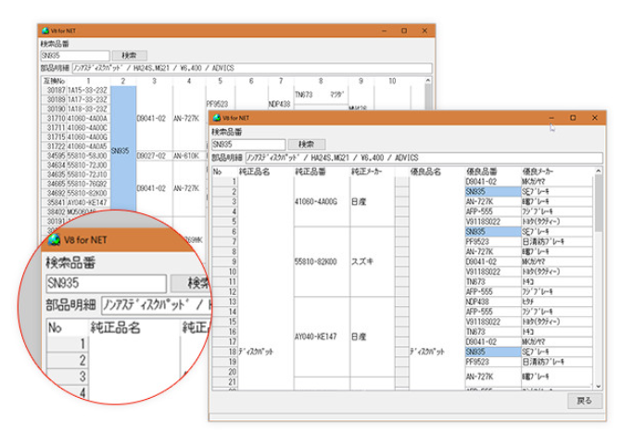Click the 検索 button in the back window
The height and width of the screenshot is (435, 633).
[x=129, y=56]
